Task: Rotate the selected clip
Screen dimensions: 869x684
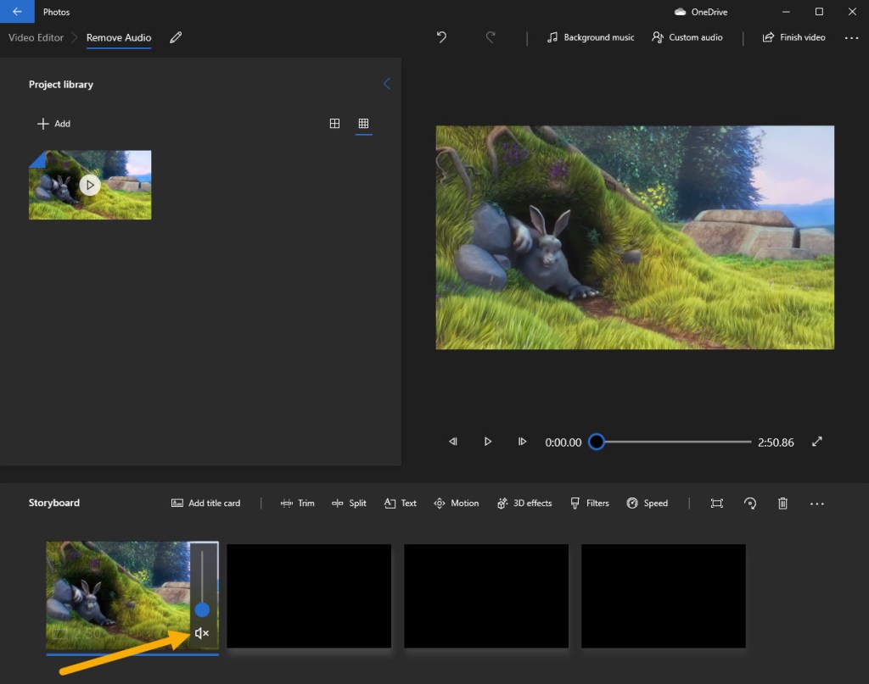Action: click(x=750, y=503)
